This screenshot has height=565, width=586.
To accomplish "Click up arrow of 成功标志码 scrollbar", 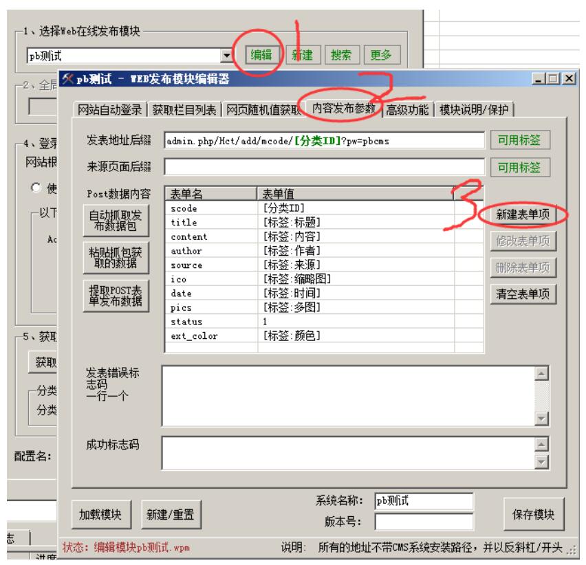I will 541,445.
